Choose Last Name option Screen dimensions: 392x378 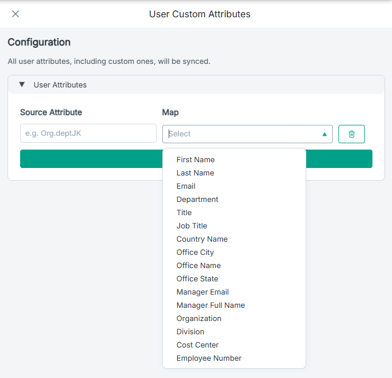click(x=195, y=173)
